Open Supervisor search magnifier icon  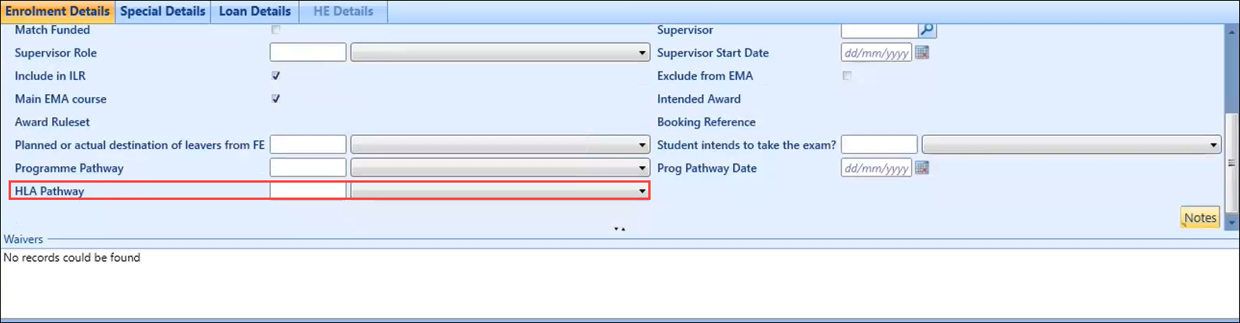point(927,30)
